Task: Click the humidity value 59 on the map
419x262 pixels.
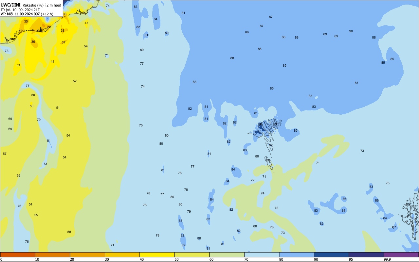Action: point(18,176)
